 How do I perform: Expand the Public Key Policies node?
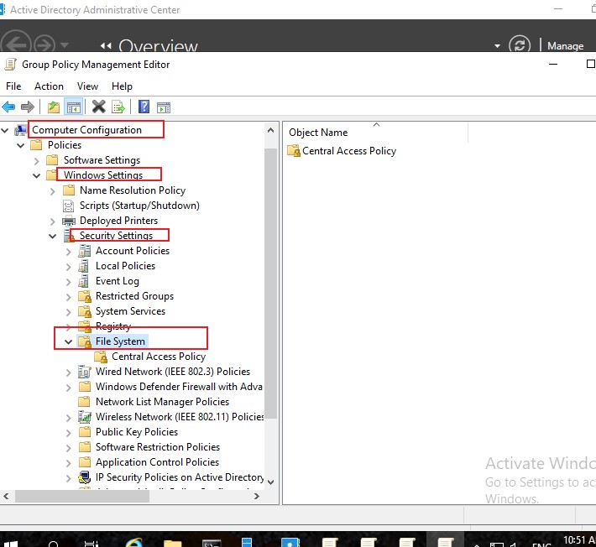[x=69, y=433]
